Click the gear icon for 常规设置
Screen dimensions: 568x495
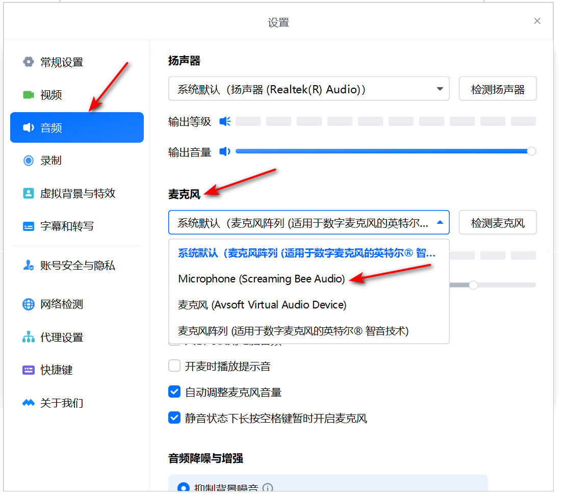[29, 62]
